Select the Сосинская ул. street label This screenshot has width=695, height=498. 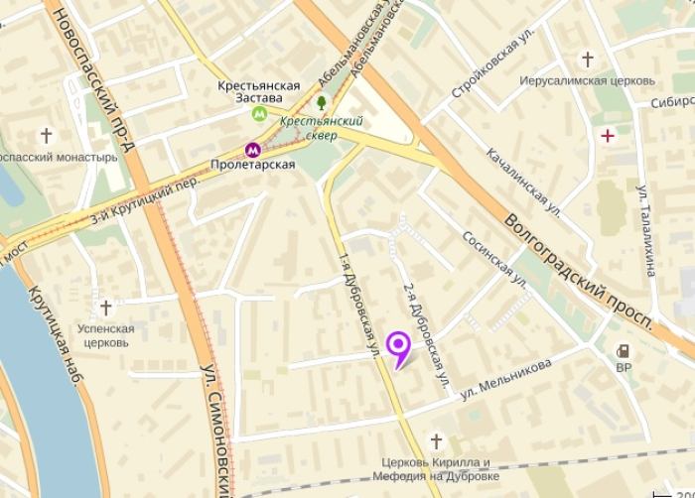click(x=494, y=260)
